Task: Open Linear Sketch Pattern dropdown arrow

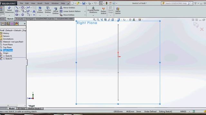Action: pos(85,11)
